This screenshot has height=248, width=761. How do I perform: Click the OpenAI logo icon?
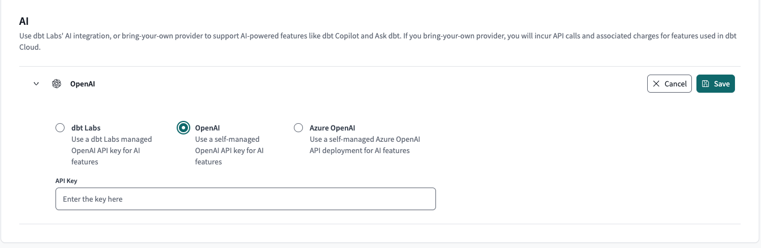coord(57,84)
